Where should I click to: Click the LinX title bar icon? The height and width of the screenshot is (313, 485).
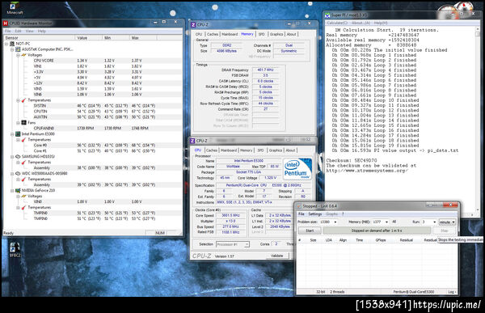tap(299, 206)
